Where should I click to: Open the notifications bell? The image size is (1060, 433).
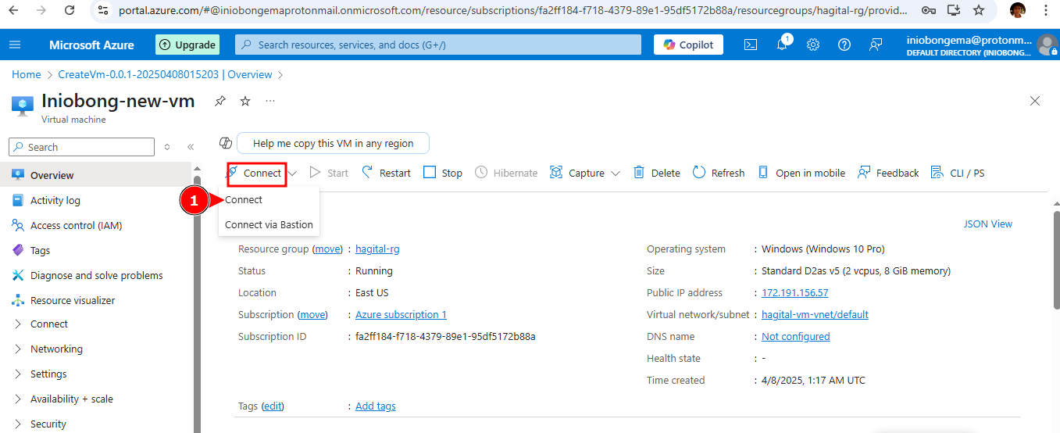point(782,45)
